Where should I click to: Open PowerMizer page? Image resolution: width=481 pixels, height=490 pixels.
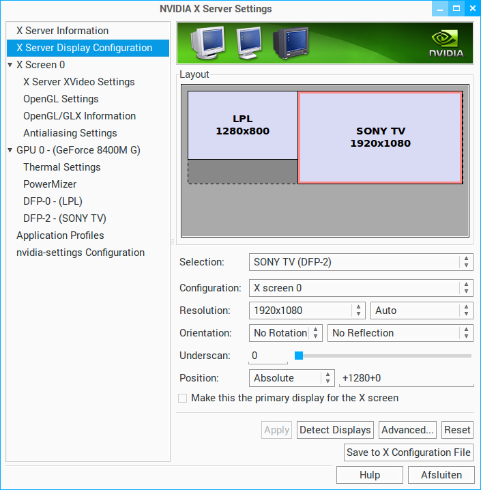pyautogui.click(x=50, y=184)
